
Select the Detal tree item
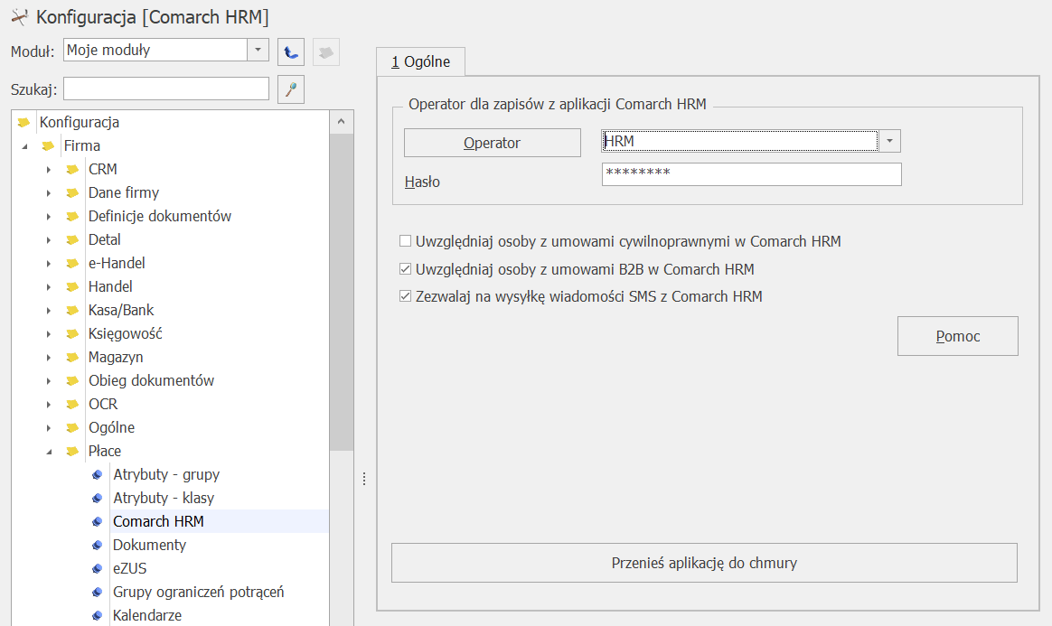pyautogui.click(x=105, y=240)
